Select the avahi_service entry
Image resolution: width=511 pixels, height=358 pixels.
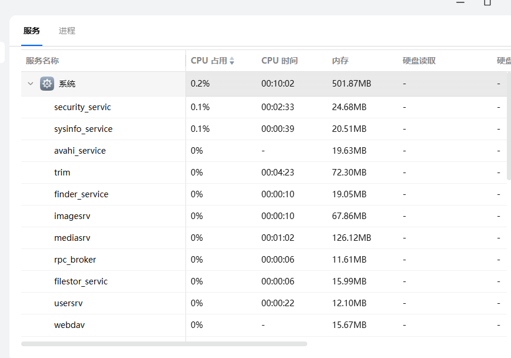pos(80,151)
